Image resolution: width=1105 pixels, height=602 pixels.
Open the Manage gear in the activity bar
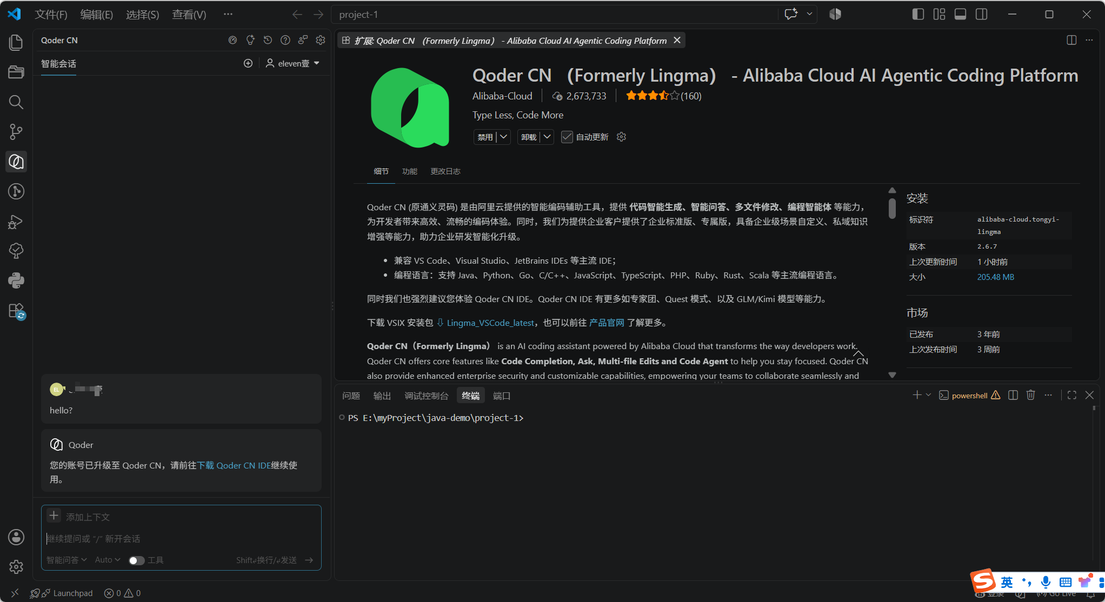16,567
